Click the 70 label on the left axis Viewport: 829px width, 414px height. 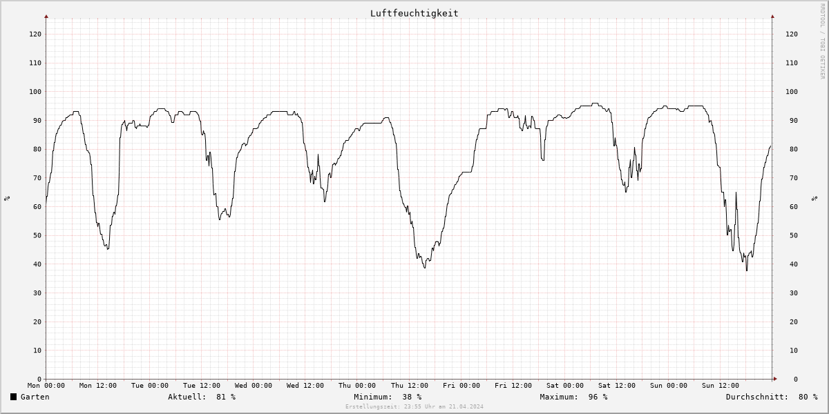[x=37, y=178]
